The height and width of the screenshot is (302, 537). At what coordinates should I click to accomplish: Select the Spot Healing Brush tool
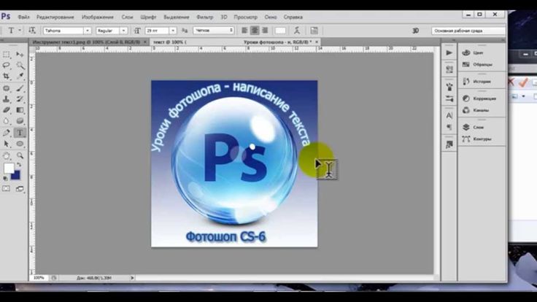click(x=6, y=88)
